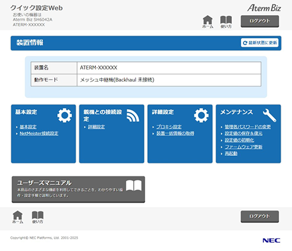Click the gear icon in 詳細設定 card
Screen dimensions: 292x251
[201, 115]
